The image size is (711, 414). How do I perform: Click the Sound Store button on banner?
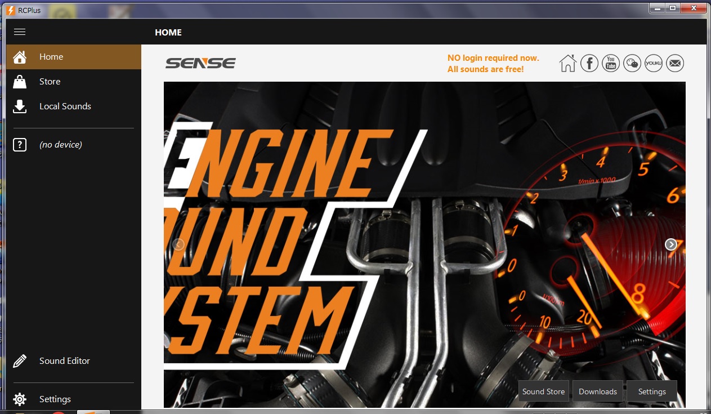[x=543, y=391]
